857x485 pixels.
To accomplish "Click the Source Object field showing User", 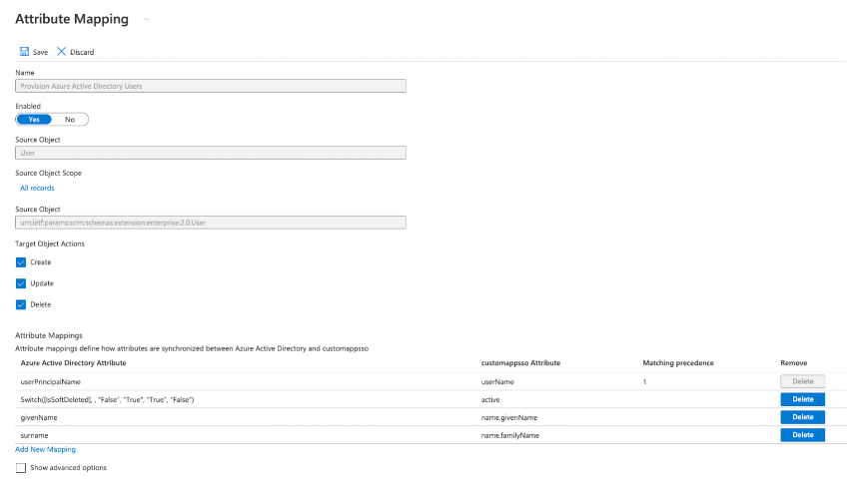I will click(x=211, y=153).
